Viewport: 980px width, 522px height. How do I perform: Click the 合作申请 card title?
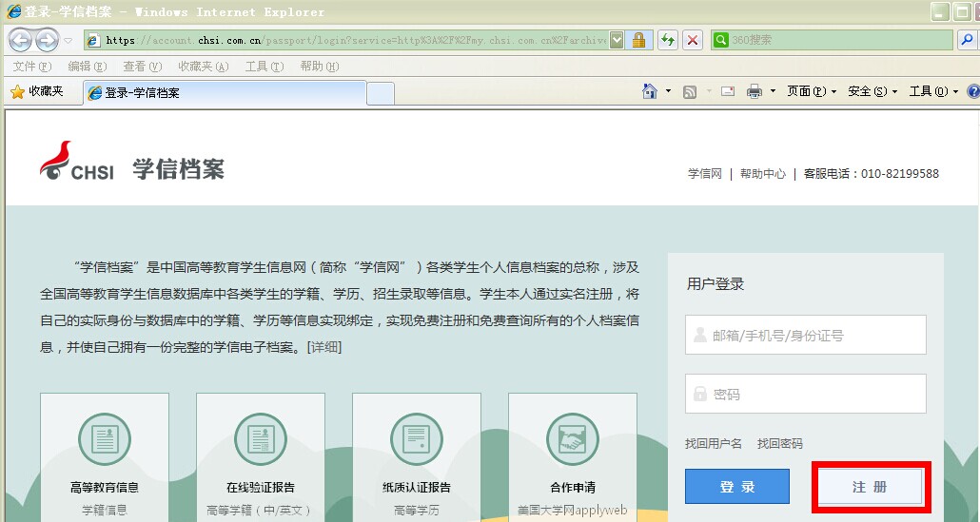(573, 487)
